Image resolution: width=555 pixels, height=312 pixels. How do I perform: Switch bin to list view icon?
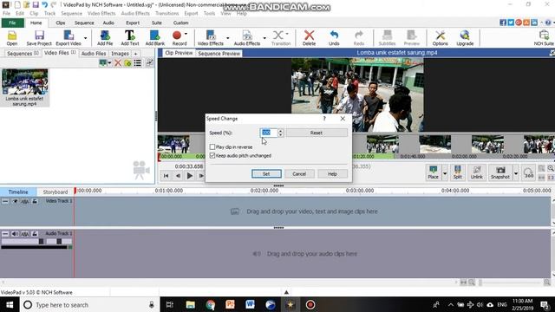tap(137, 63)
